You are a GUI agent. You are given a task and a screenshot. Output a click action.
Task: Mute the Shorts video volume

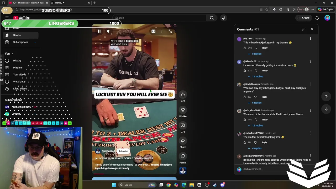click(109, 31)
